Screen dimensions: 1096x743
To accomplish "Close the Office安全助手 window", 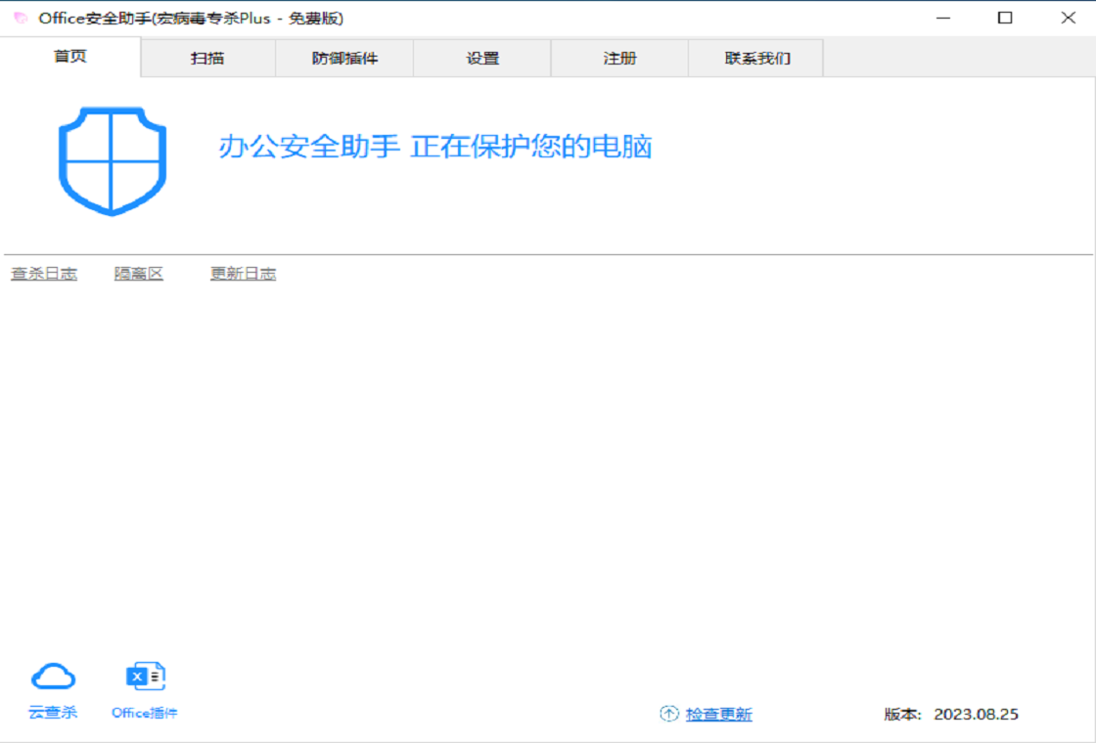I will pos(1068,19).
